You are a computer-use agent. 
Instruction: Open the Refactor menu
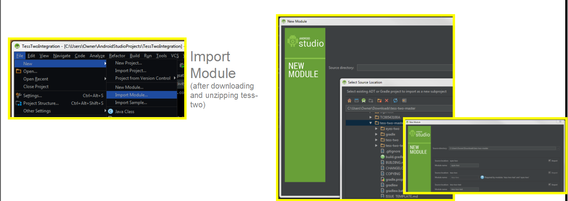117,56
